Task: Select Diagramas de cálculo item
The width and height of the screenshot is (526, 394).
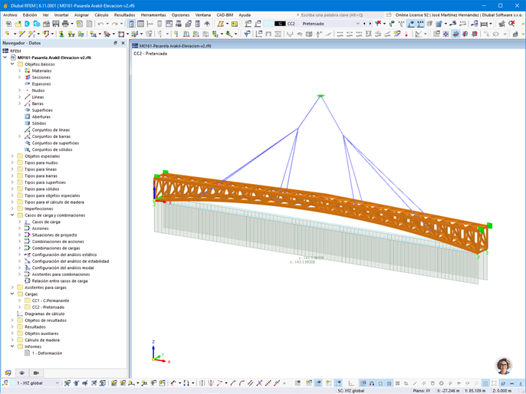Action: pos(44,314)
